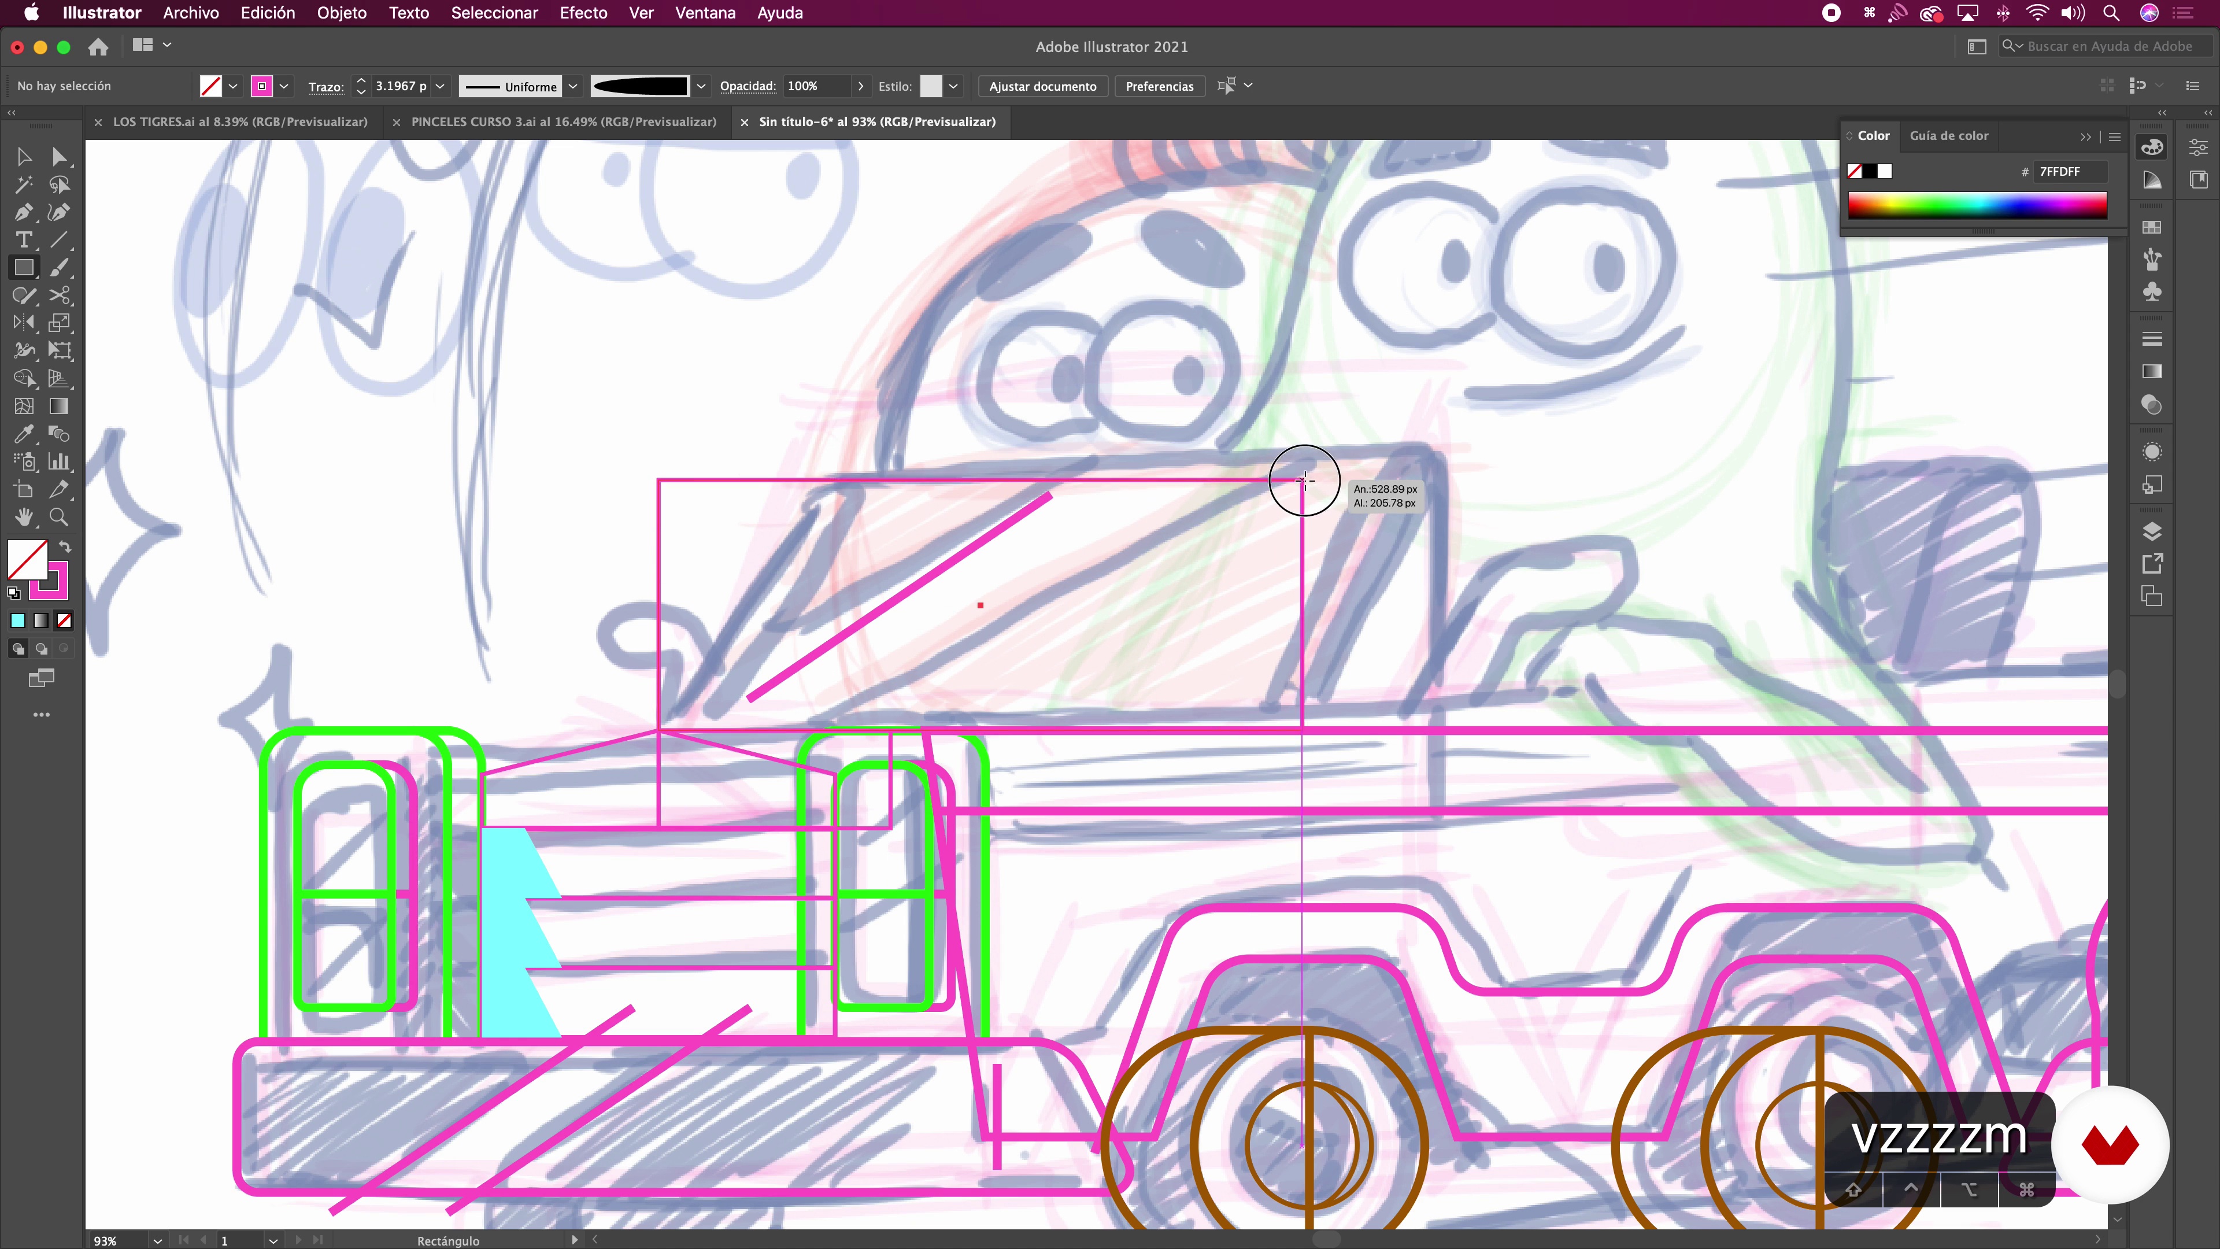Switch to PINCELES CURSO 3.ai tab

click(x=564, y=121)
